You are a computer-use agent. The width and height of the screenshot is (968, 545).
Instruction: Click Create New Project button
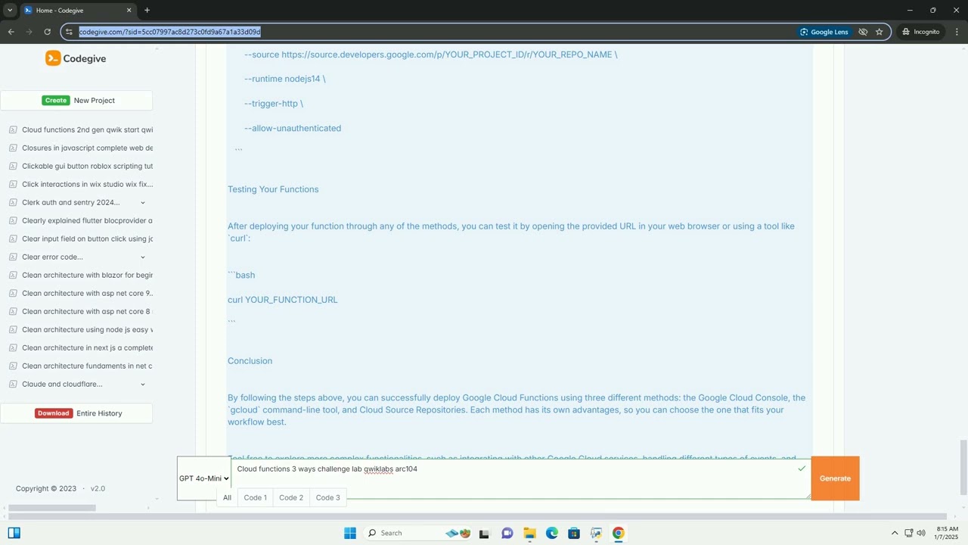pos(76,100)
